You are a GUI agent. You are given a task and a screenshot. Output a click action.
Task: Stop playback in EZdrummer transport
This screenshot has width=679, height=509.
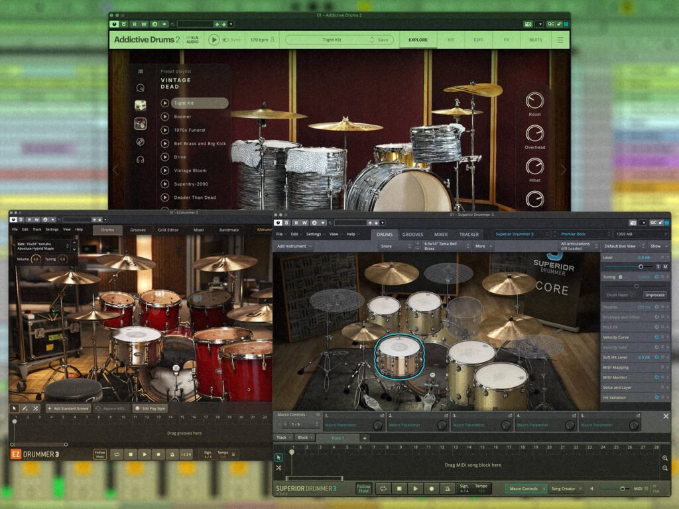point(131,455)
